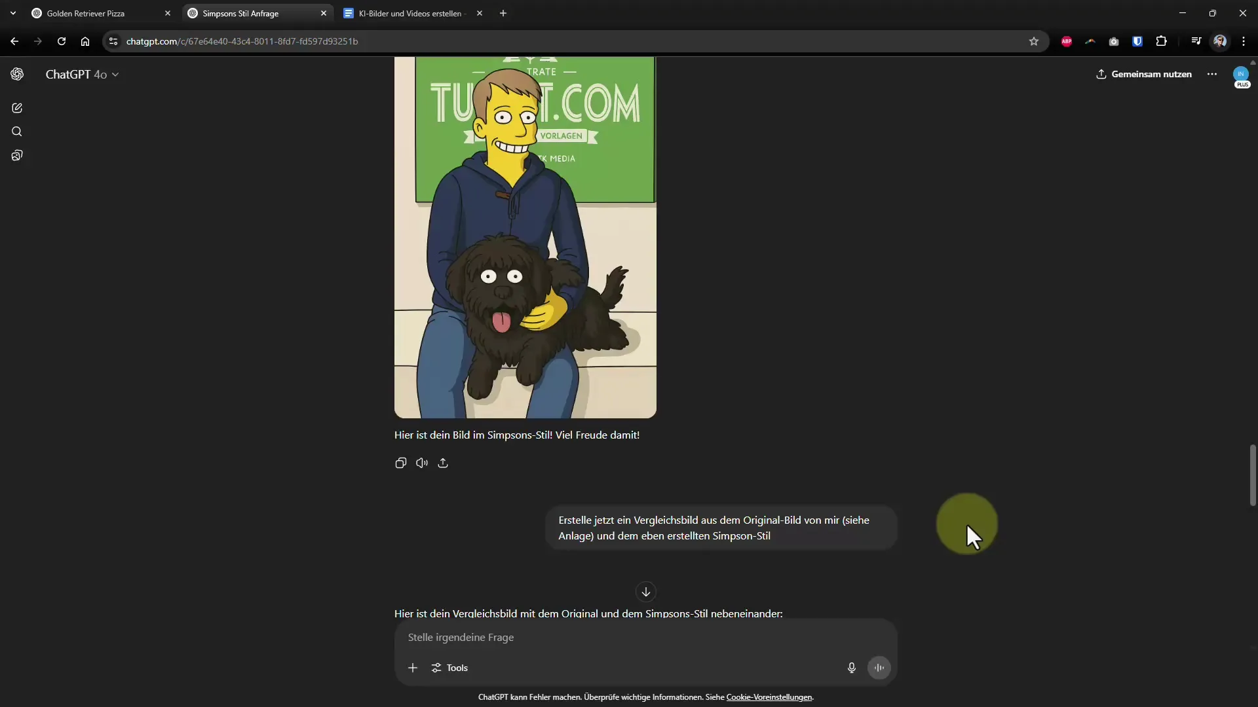Open the browser home page
1258x707 pixels.
(x=85, y=41)
